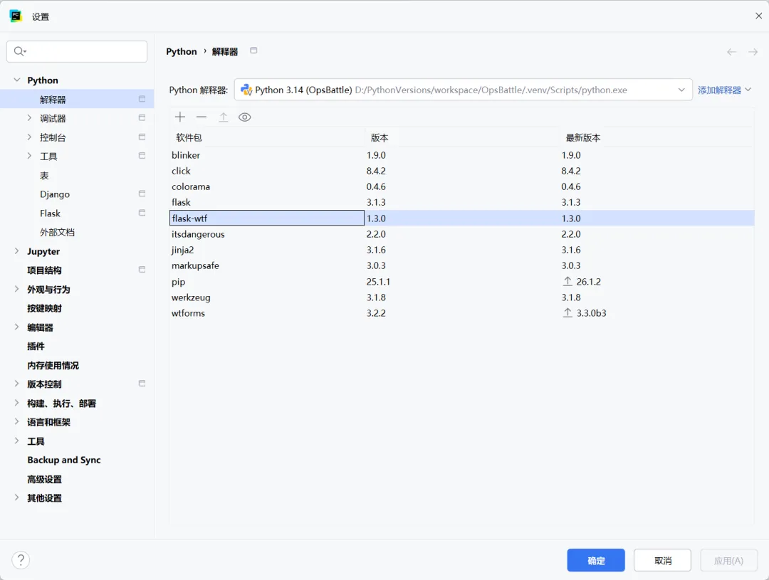The width and height of the screenshot is (769, 580).
Task: Open the 外部文档 settings page
Action: (58, 233)
